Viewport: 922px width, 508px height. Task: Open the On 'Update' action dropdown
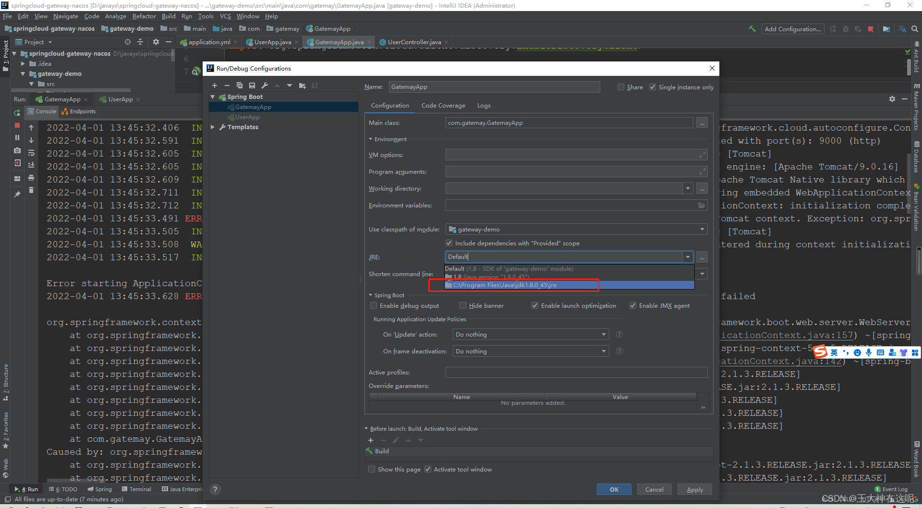click(604, 335)
